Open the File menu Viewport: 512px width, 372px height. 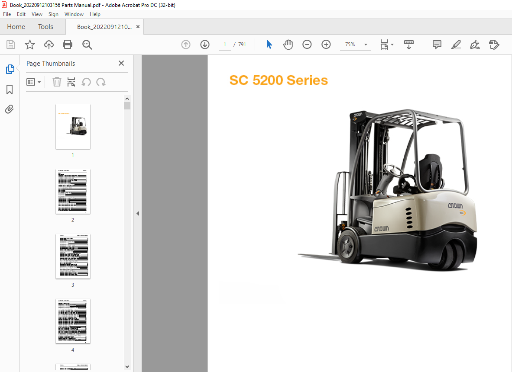click(7, 14)
